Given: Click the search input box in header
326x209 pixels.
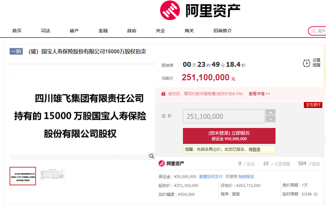Looking at the screenshot, I should click(x=317, y=31).
